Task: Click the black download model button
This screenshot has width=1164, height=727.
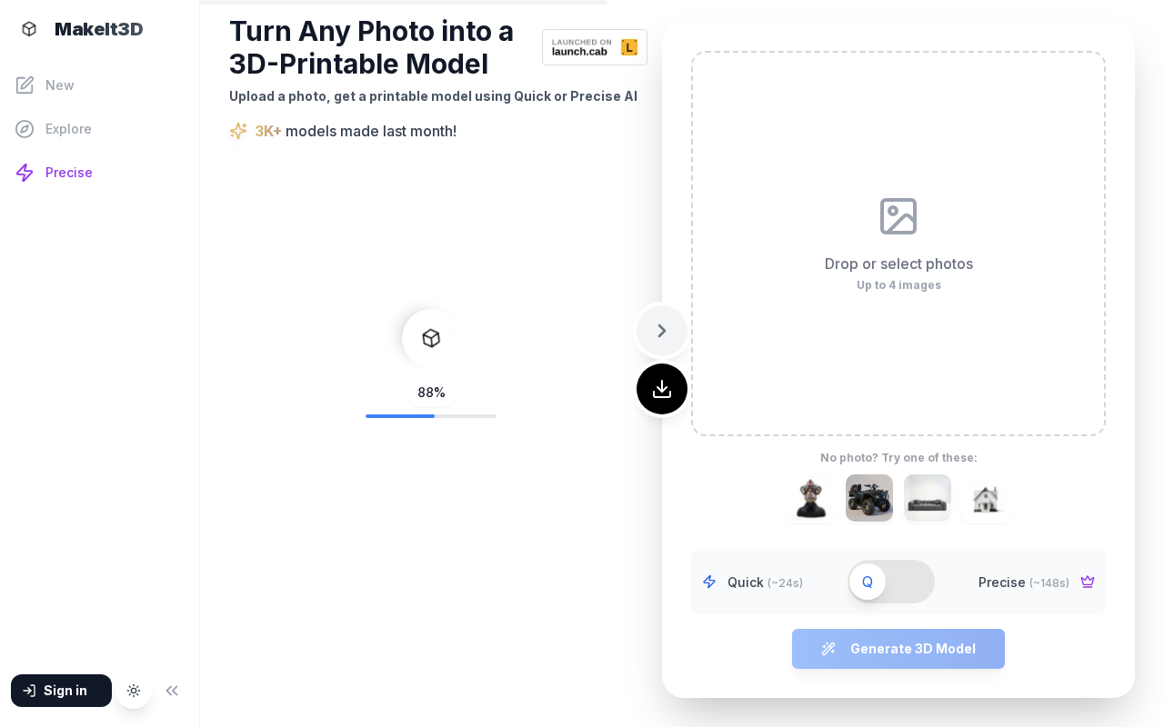Action: point(662,389)
